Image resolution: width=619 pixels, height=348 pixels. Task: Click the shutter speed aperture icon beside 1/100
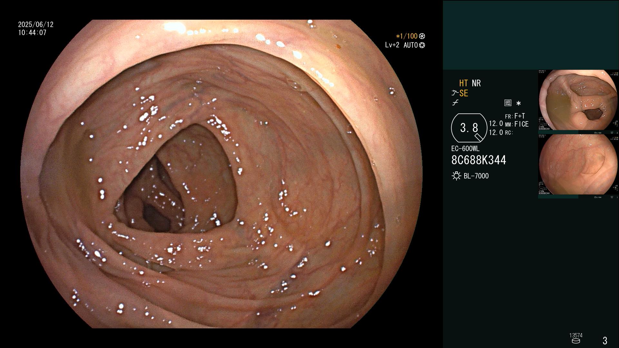click(422, 36)
